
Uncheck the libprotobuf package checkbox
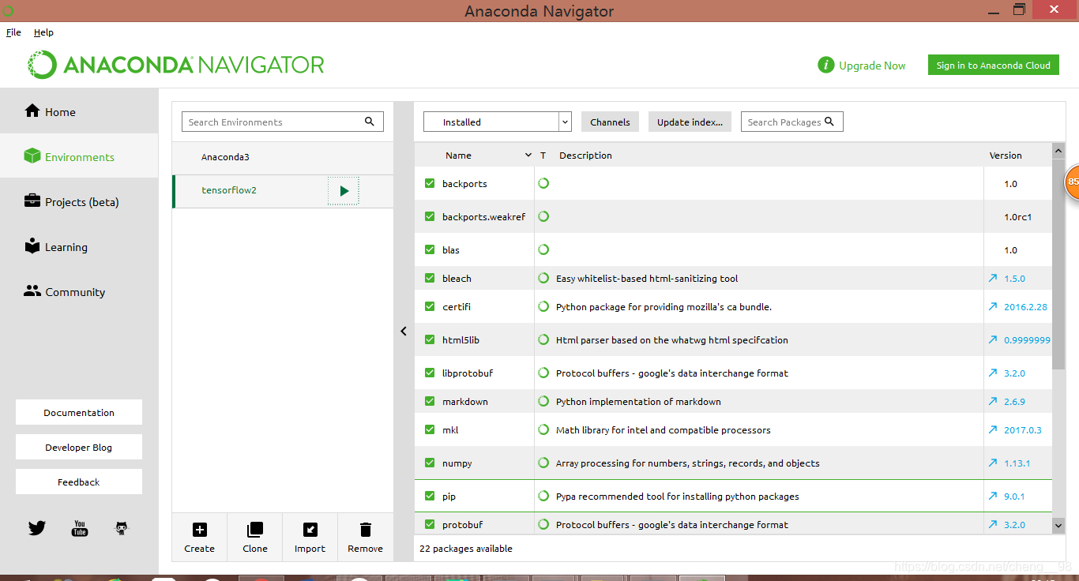(430, 373)
